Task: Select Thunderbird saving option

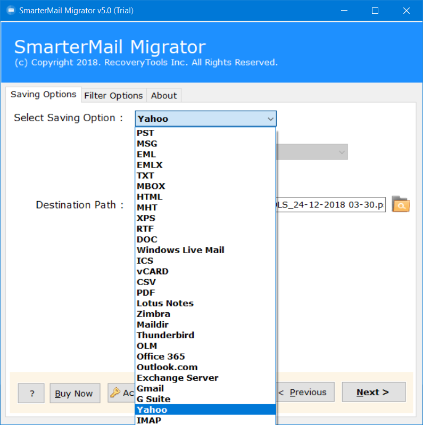Action: point(205,335)
